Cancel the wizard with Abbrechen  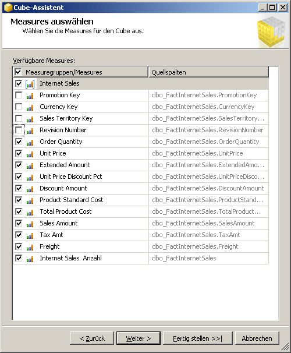point(257,338)
